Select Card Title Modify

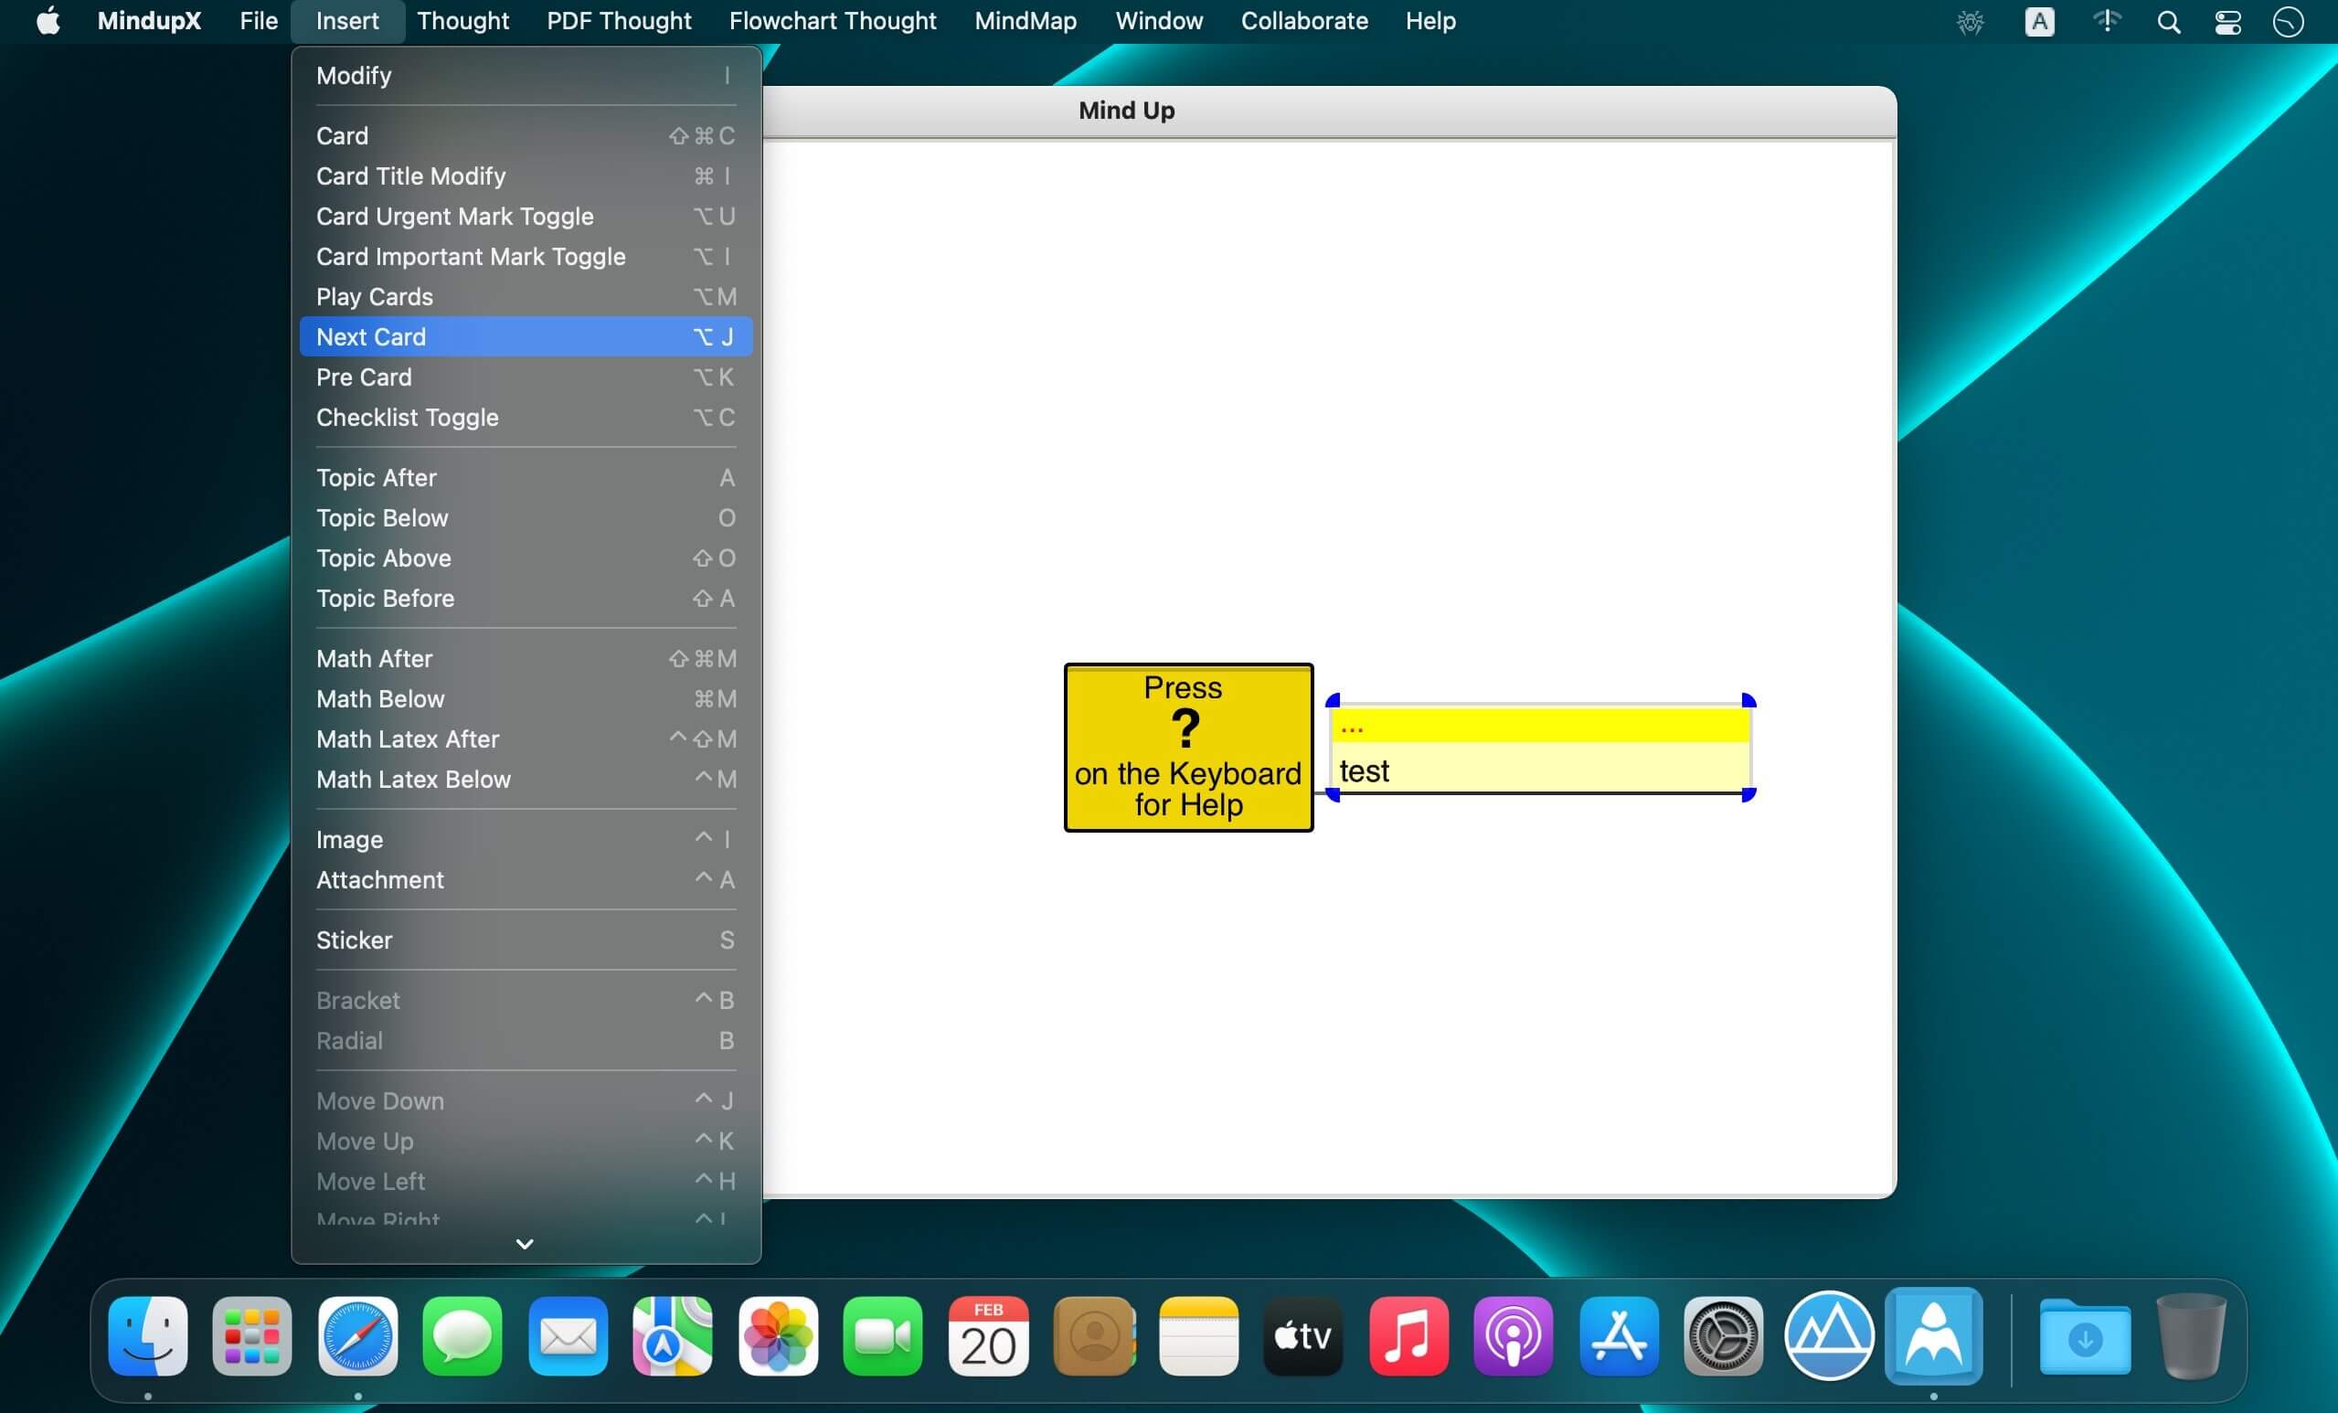(x=526, y=176)
